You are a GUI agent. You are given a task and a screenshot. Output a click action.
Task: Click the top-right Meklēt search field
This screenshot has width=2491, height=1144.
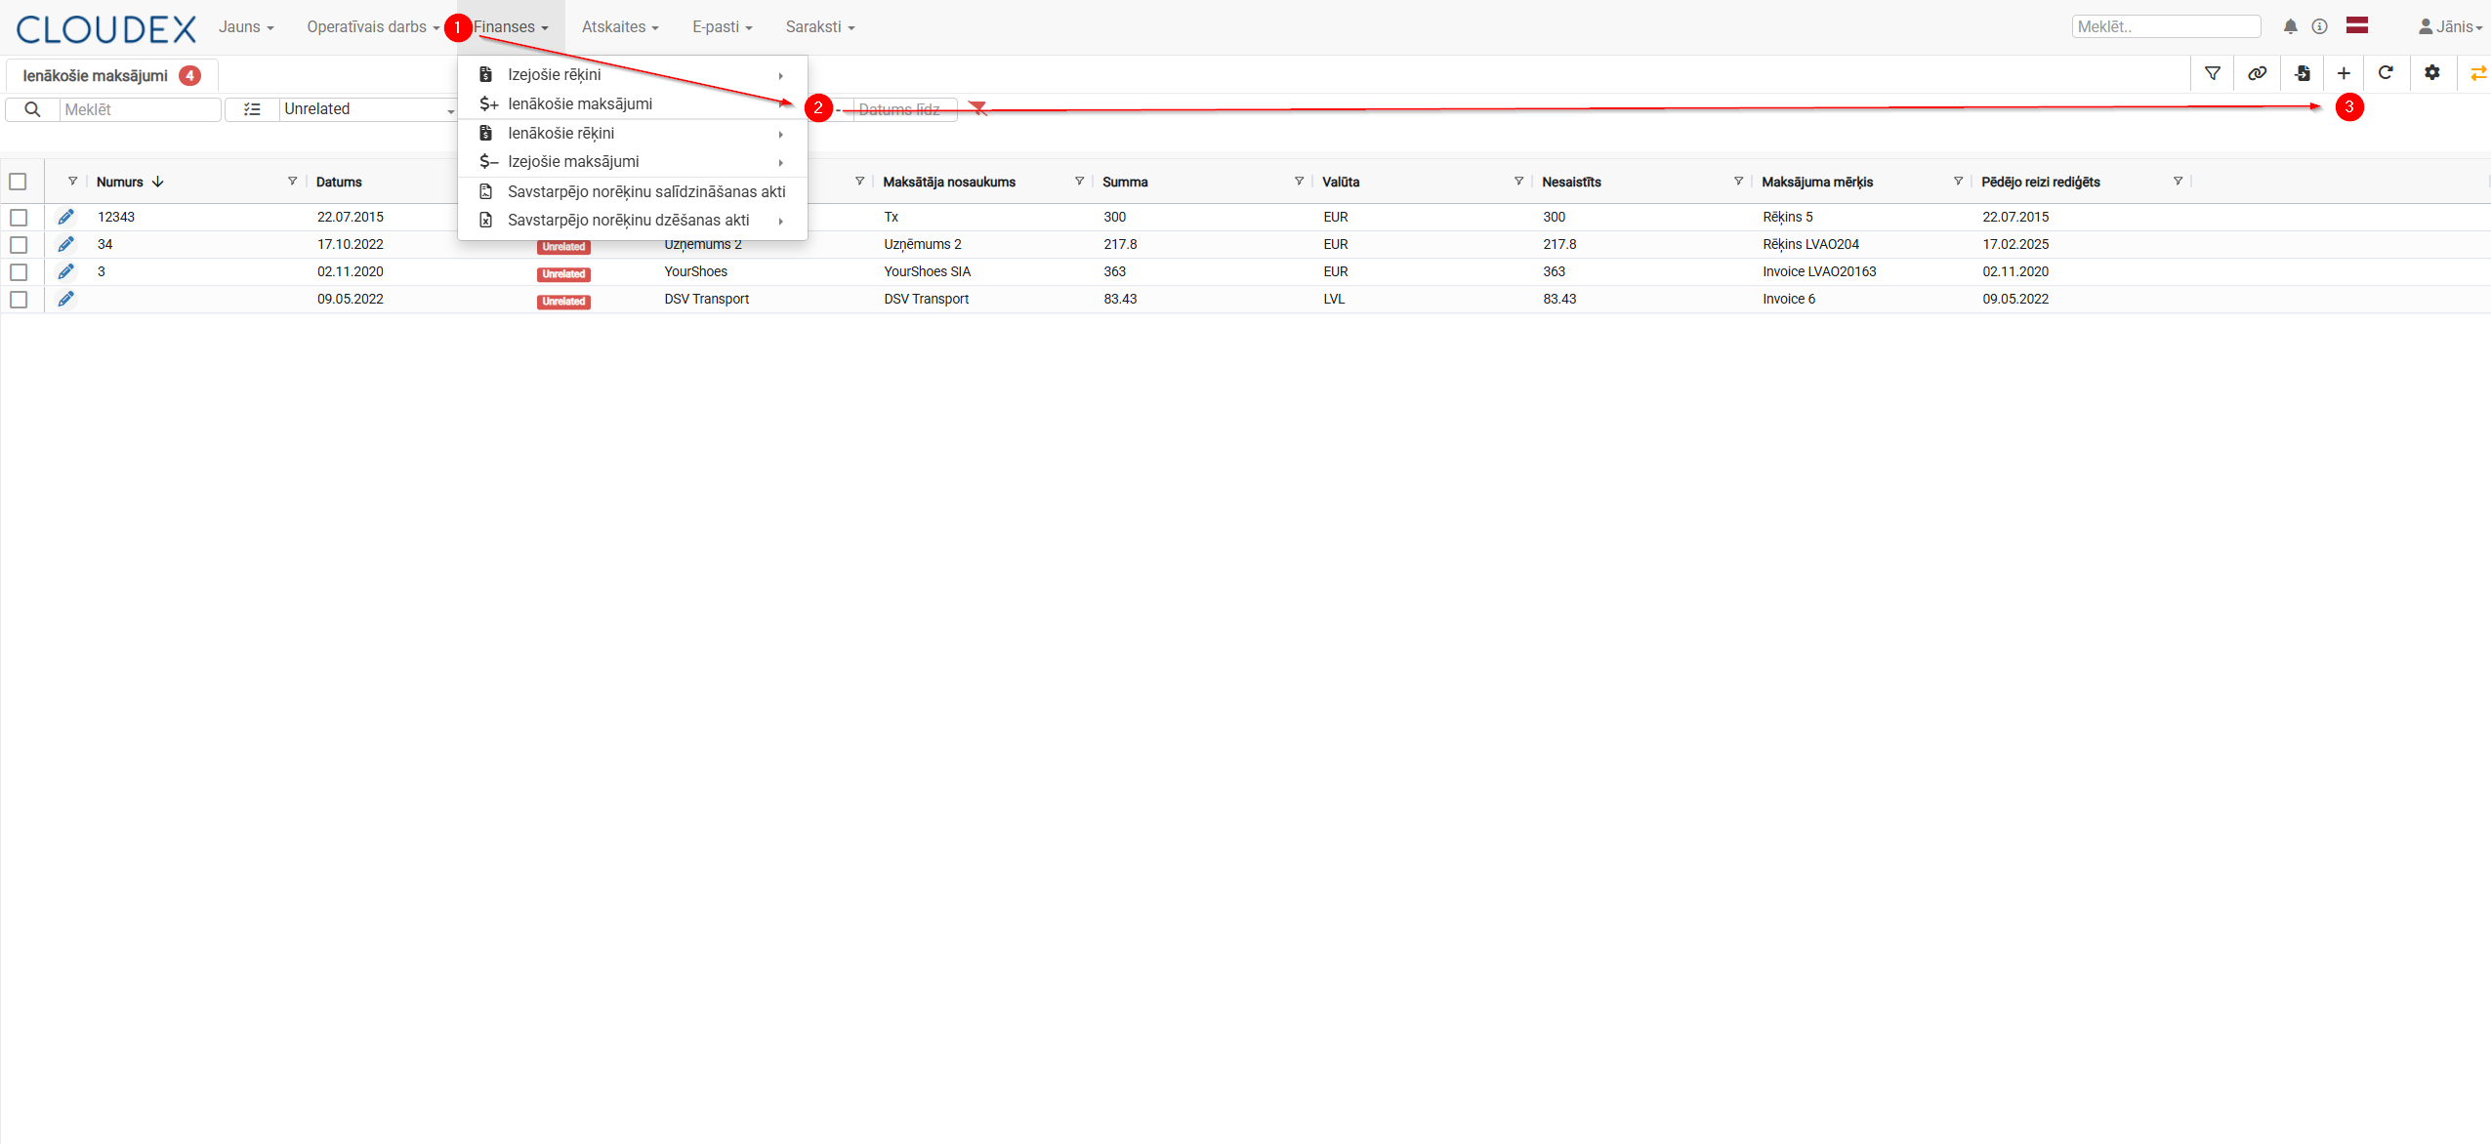point(2165,27)
